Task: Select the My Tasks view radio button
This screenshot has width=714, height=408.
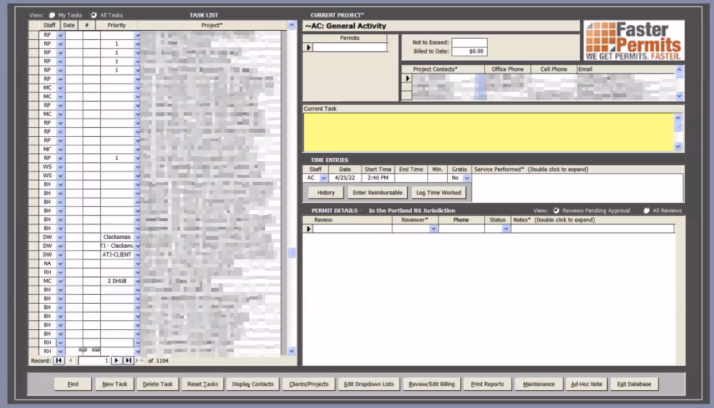Action: (x=52, y=15)
